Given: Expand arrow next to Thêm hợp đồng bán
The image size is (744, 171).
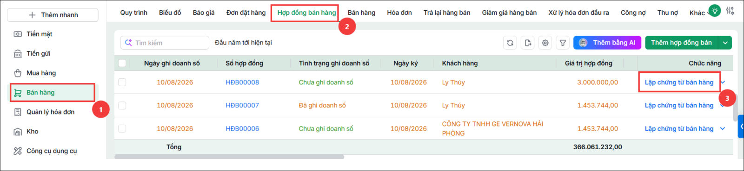Looking at the screenshot, I should (725, 43).
